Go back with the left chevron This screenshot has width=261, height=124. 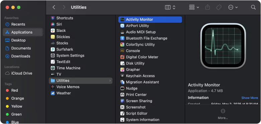(x=53, y=7)
